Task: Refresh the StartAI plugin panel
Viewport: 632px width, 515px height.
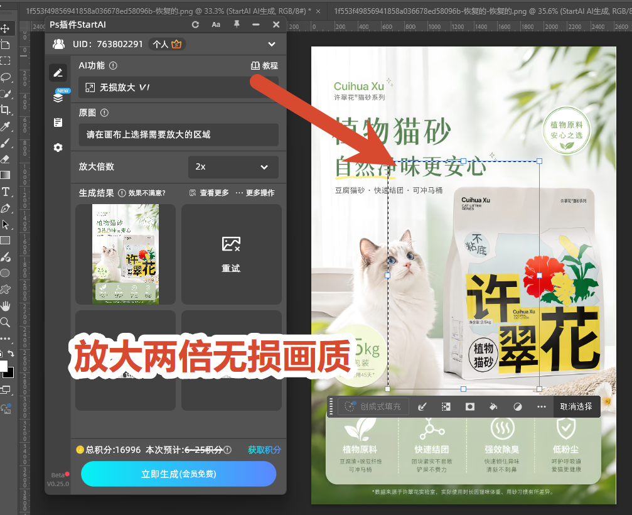Action: point(195,24)
